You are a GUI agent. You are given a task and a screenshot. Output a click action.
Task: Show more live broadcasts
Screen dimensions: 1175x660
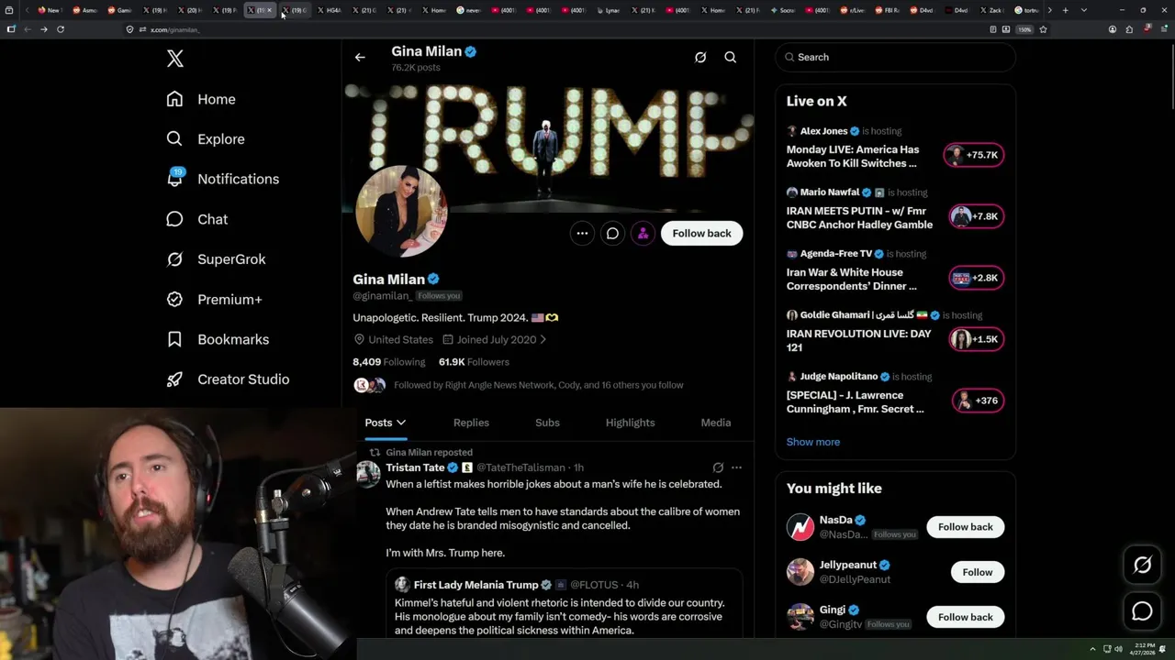(812, 442)
